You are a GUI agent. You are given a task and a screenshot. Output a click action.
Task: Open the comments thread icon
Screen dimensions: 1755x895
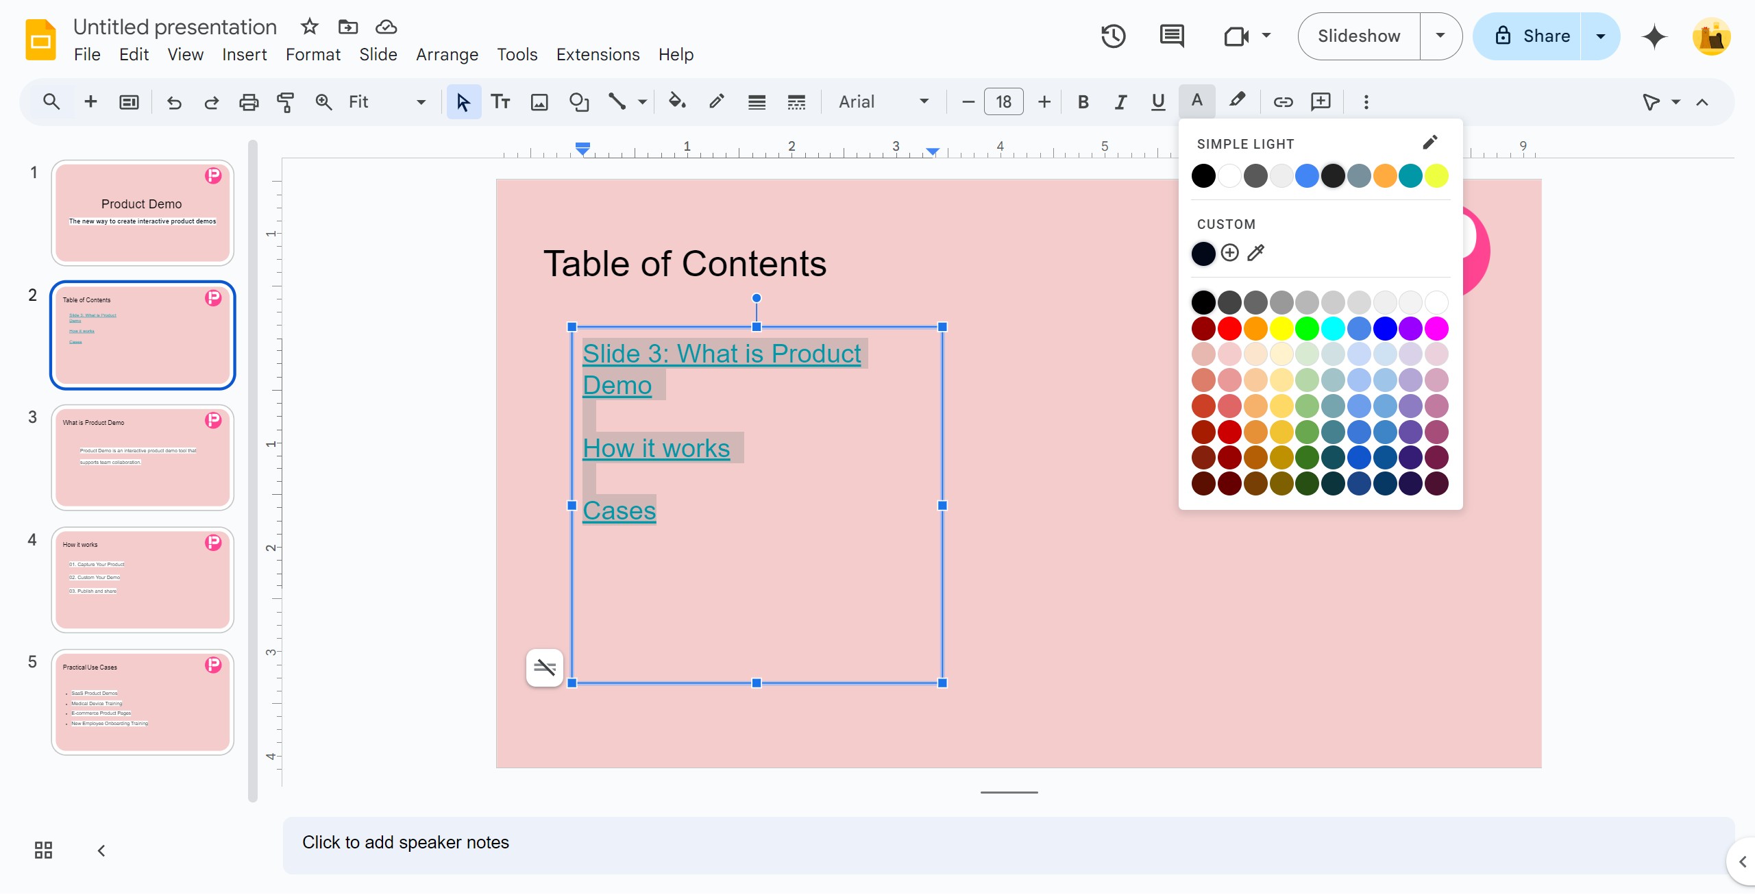(x=1172, y=36)
